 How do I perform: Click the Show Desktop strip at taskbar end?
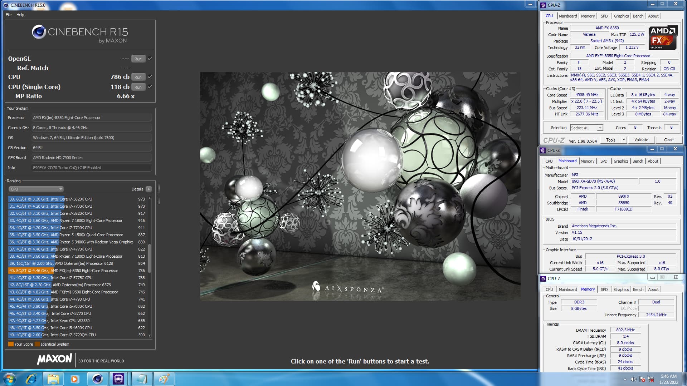(x=684, y=379)
